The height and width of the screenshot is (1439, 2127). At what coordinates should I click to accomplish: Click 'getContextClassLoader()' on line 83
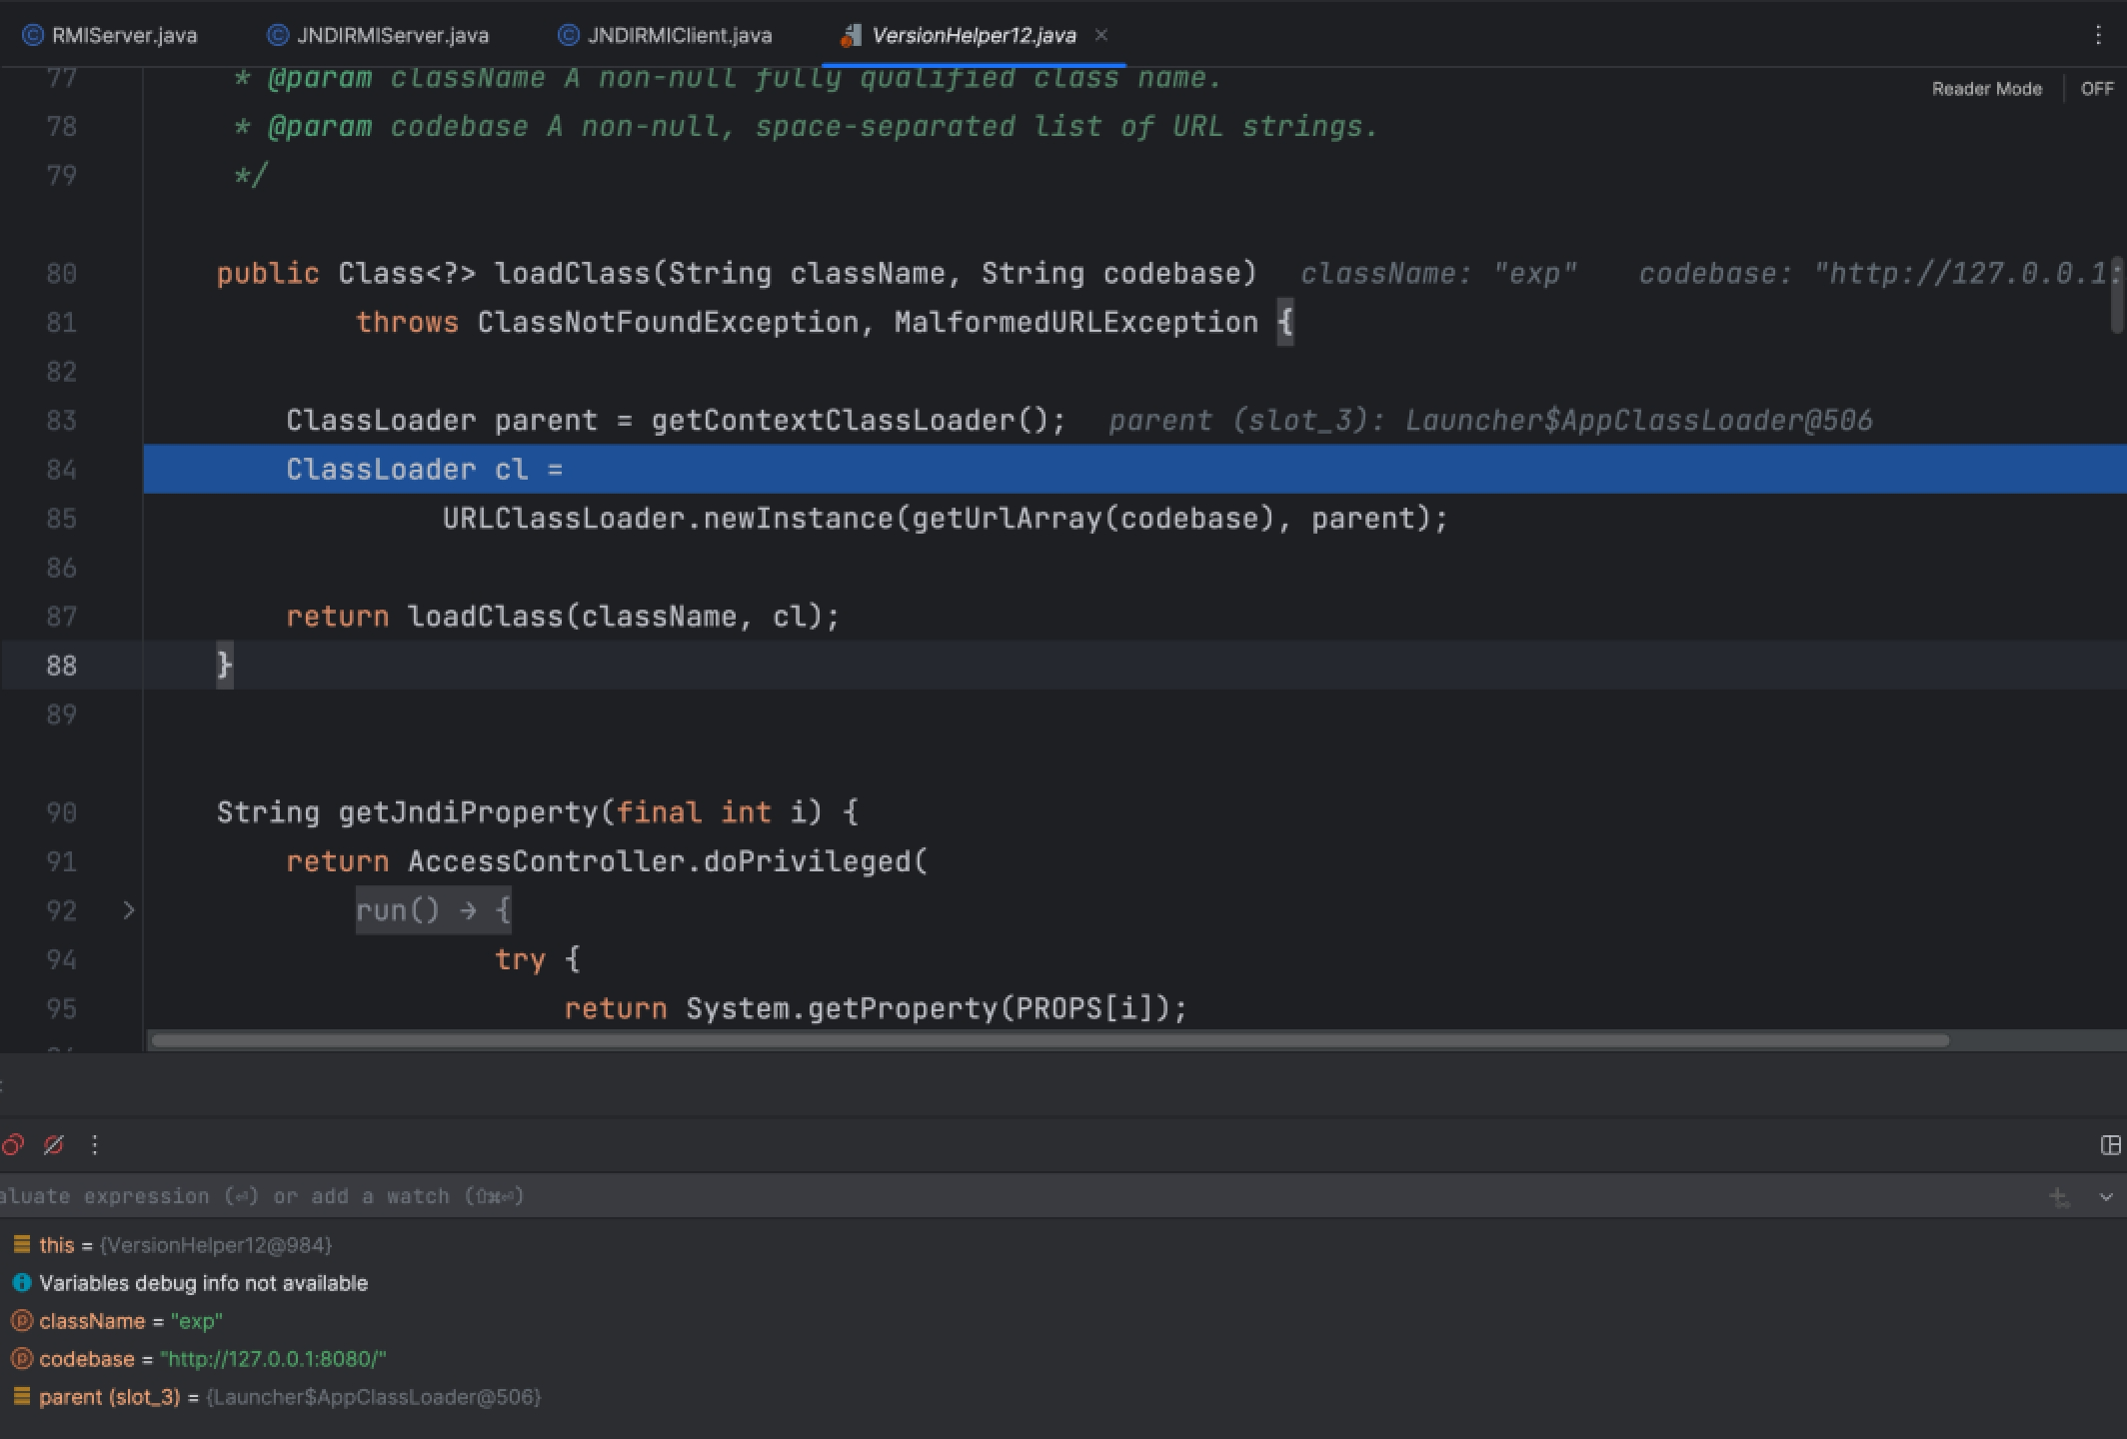pos(849,421)
